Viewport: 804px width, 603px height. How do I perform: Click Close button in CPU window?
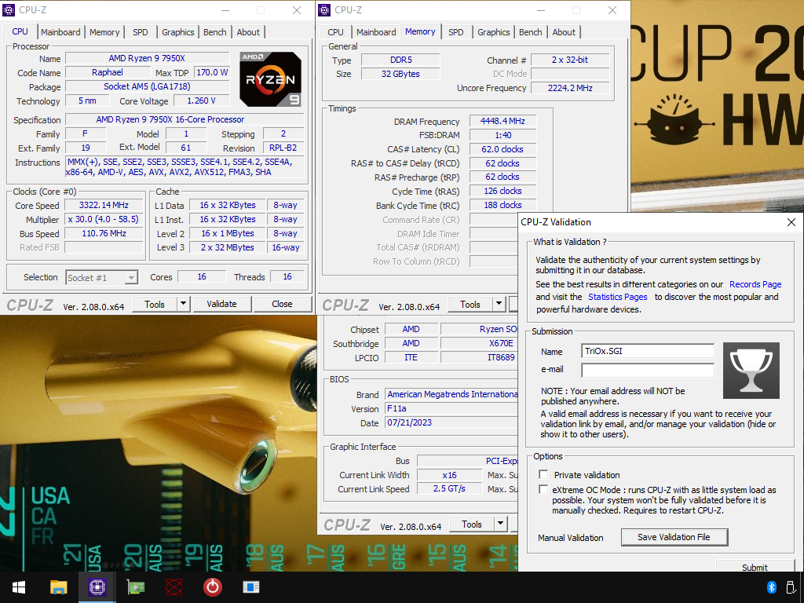[x=282, y=304]
